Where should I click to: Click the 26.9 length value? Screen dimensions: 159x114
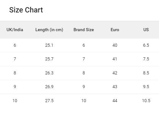[x=49, y=87]
